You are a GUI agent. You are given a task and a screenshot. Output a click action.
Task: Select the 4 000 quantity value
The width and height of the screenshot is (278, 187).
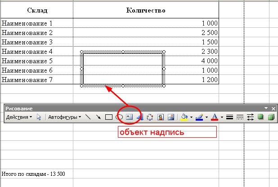210,61
